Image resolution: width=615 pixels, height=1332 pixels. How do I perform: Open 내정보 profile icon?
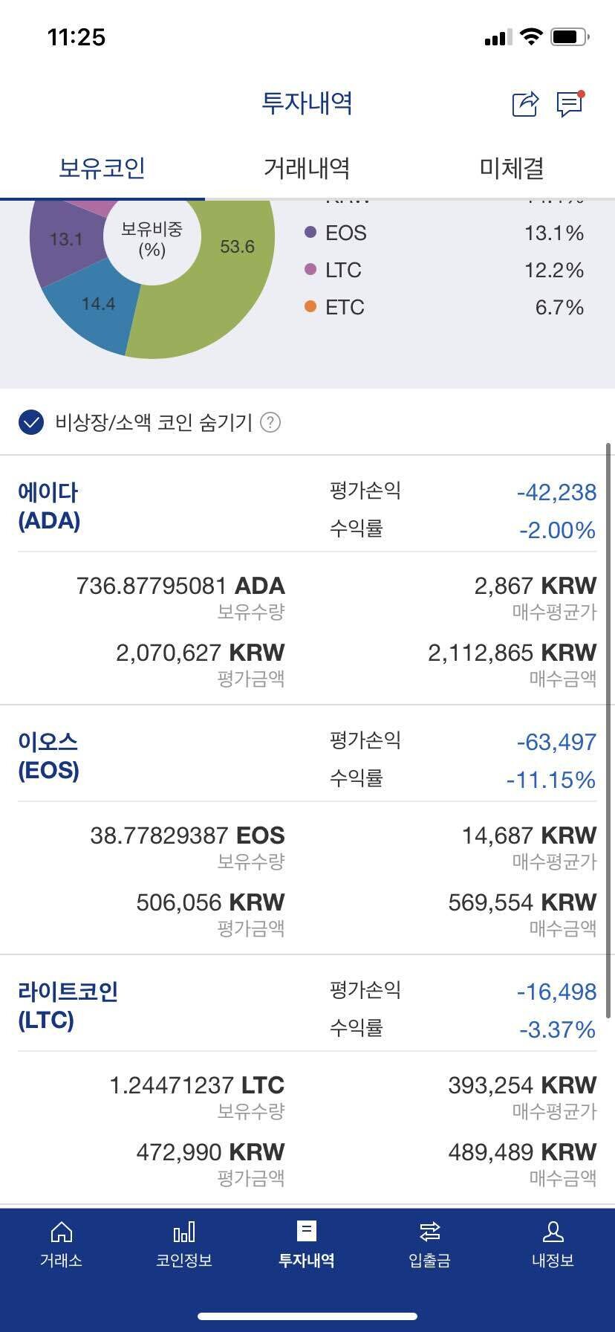point(553,1245)
